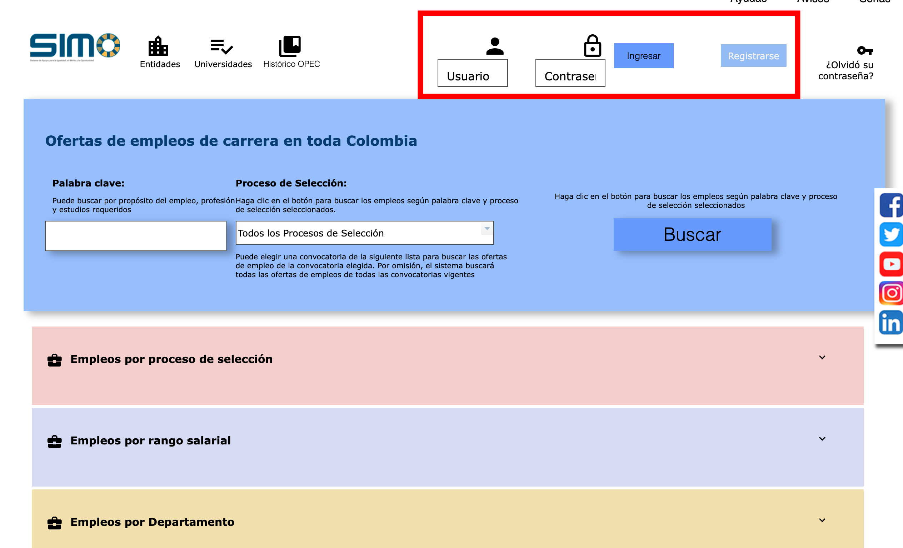Focus the Usuario input field

click(472, 73)
